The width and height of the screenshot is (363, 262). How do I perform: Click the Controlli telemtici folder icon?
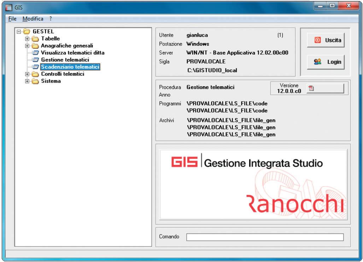pos(35,74)
